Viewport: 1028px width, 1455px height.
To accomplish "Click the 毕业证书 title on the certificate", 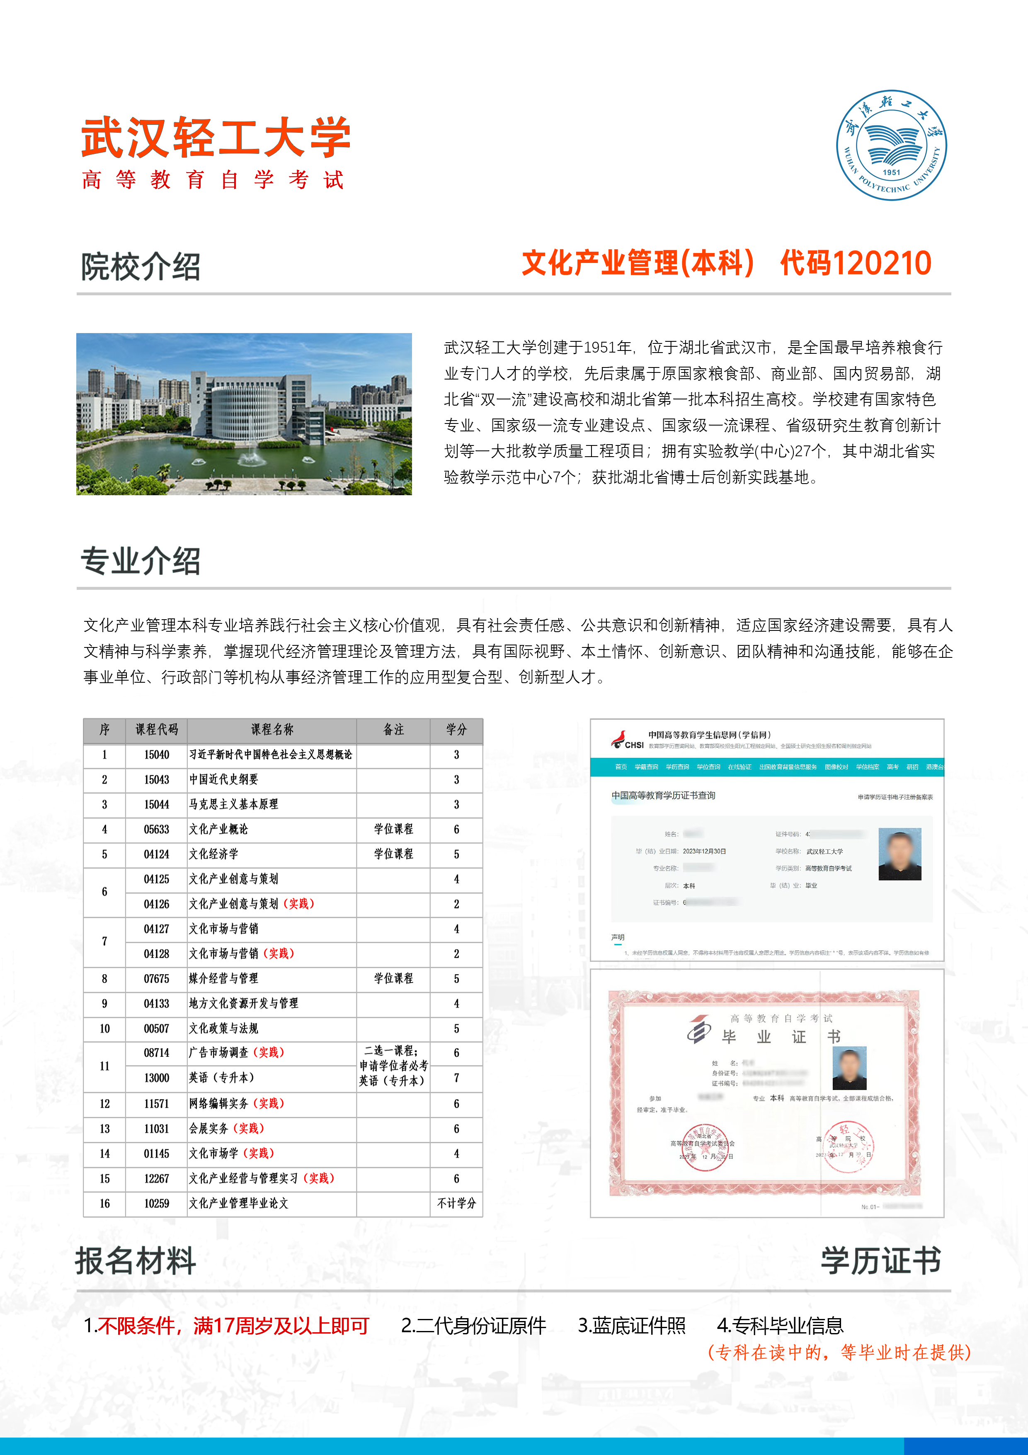I will point(782,1037).
